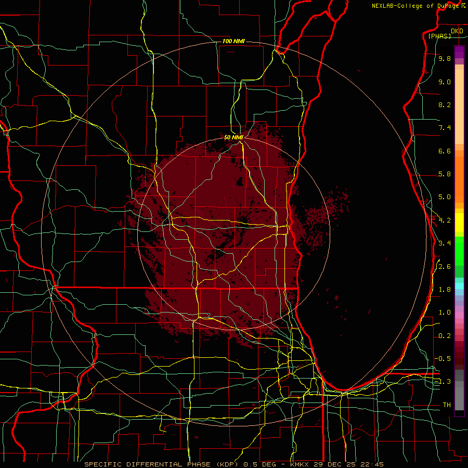Click the "6.6" scale value
The height and width of the screenshot is (468, 468).
[445, 151]
